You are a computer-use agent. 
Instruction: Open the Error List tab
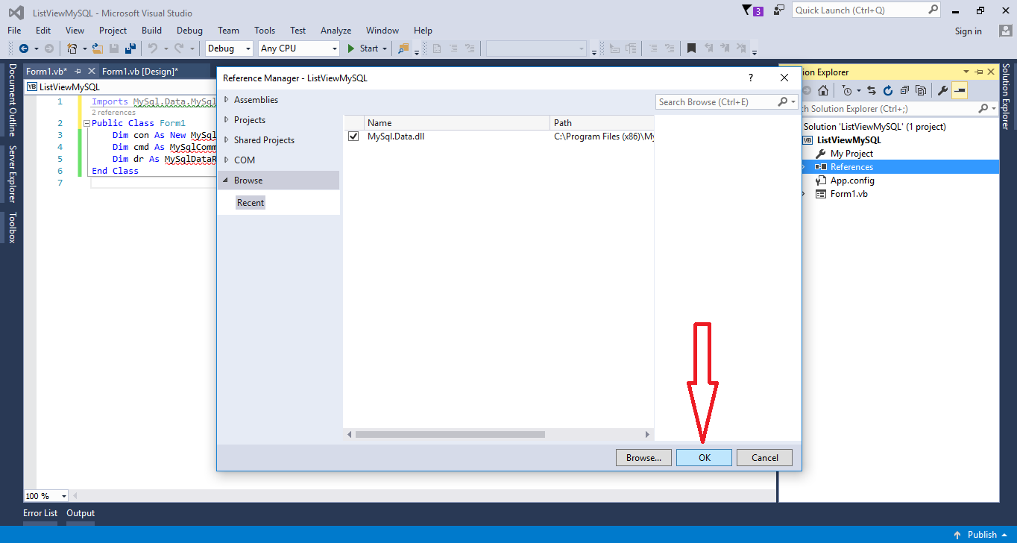click(x=40, y=513)
